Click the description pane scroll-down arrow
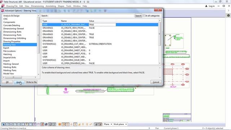The width and height of the screenshot is (231, 130). [160, 77]
